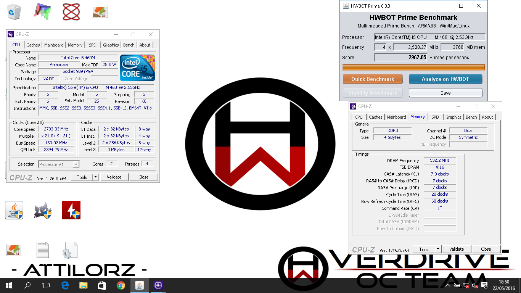
Task: Switch to CPU-Z taskbar item
Action: click(x=158, y=285)
